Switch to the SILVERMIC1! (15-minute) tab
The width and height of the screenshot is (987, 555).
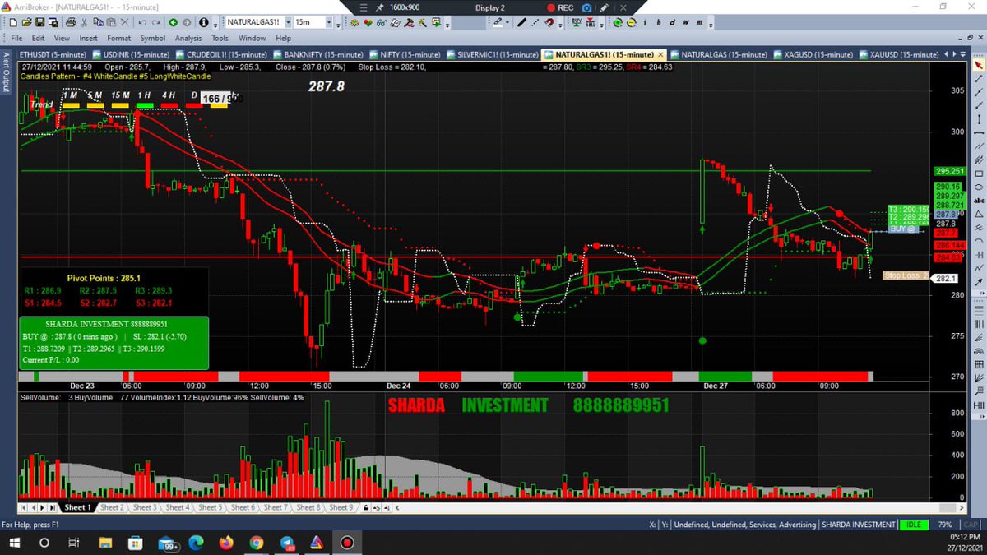click(492, 55)
